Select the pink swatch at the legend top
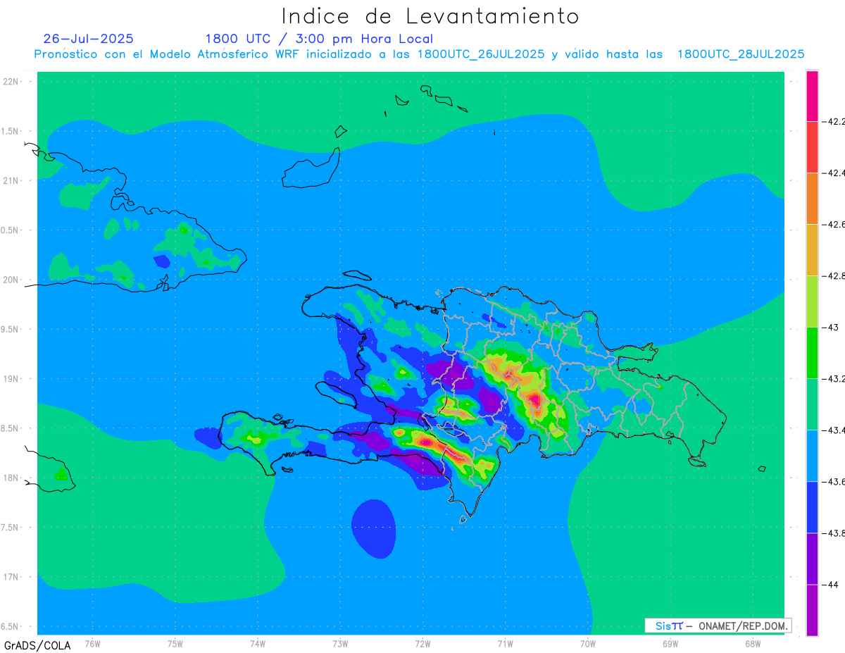The image size is (845, 653). click(812, 96)
